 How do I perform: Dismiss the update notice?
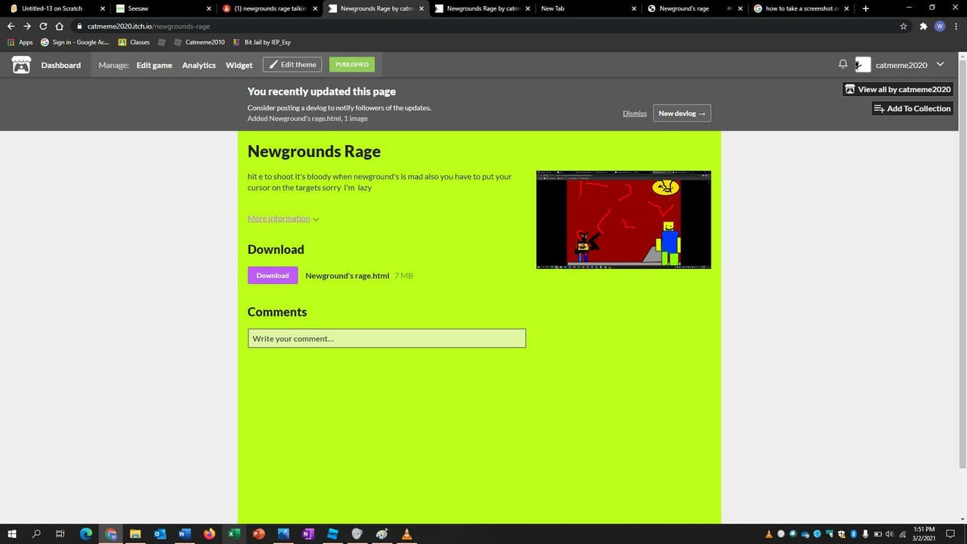635,113
